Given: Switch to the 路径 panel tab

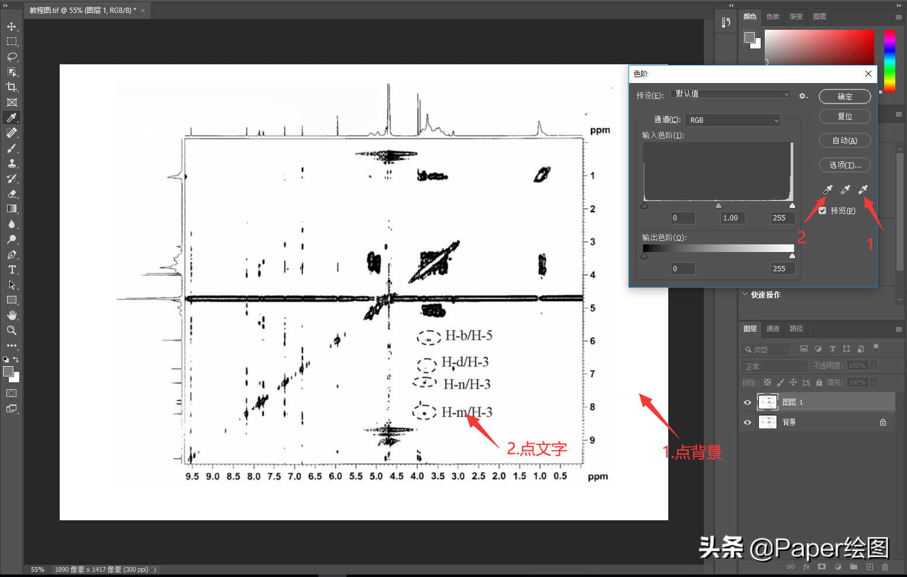Looking at the screenshot, I should coord(796,329).
